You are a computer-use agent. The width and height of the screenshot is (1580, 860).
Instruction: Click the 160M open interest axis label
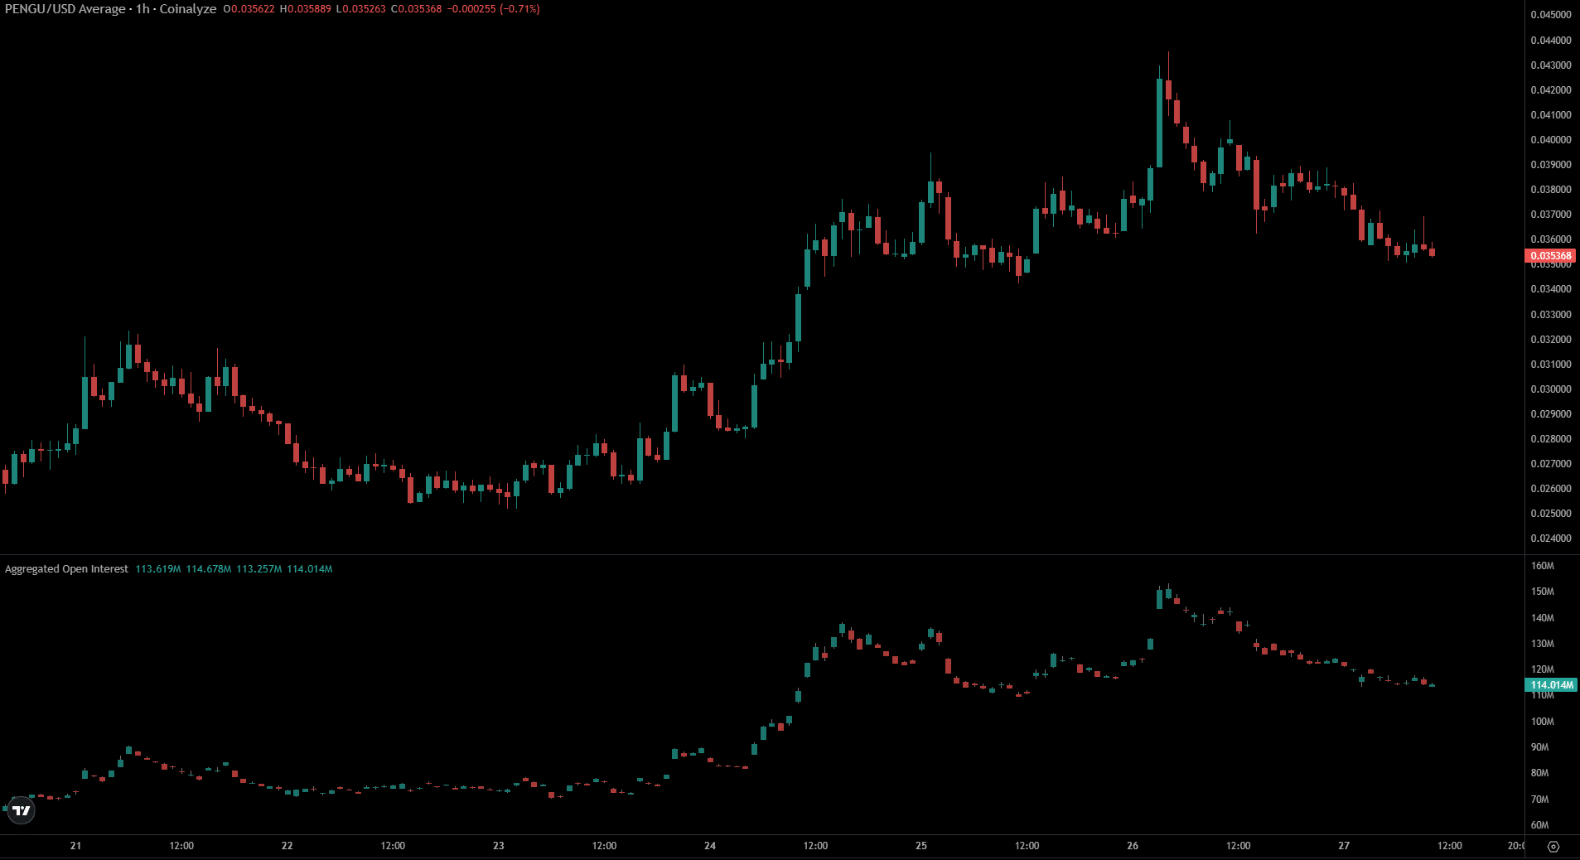[x=1543, y=566]
